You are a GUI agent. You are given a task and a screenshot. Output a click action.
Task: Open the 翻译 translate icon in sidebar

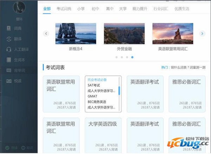[9, 39]
